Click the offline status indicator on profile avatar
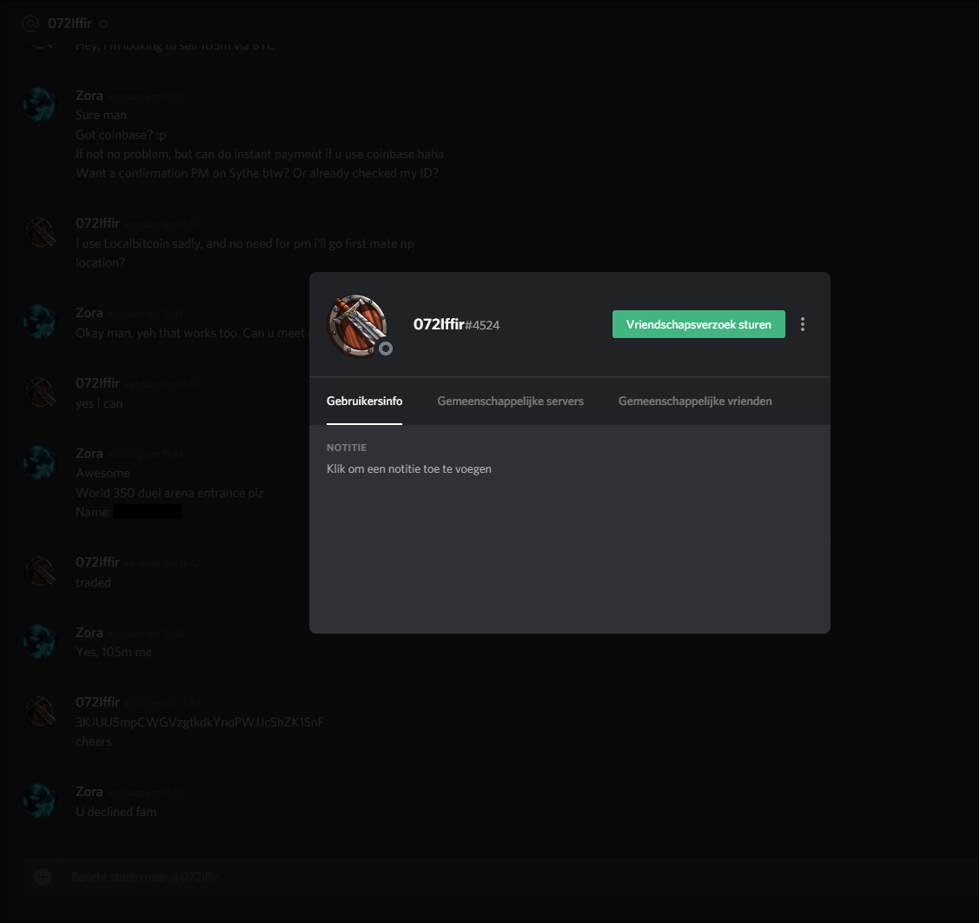This screenshot has width=980, height=923. 386,349
